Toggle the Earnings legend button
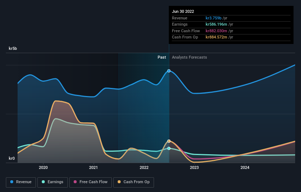Viewport: 301px width, 192px height. pyautogui.click(x=52, y=182)
